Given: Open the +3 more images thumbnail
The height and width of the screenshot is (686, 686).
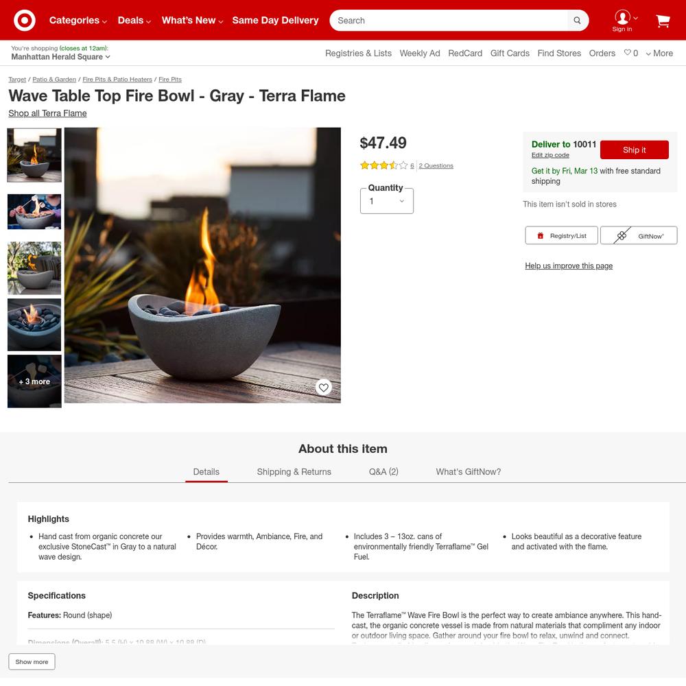Looking at the screenshot, I should pyautogui.click(x=34, y=381).
